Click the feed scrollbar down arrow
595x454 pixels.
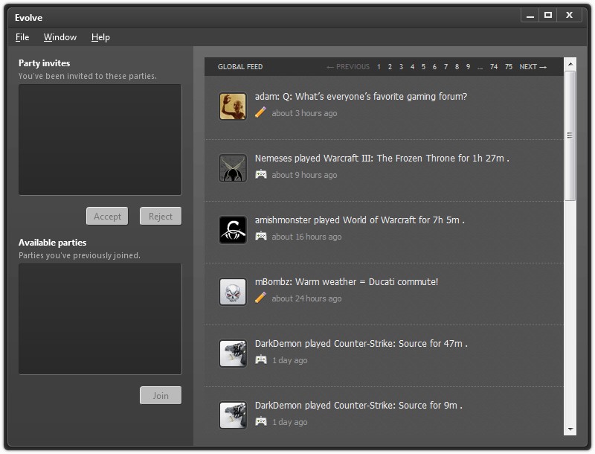pos(570,429)
